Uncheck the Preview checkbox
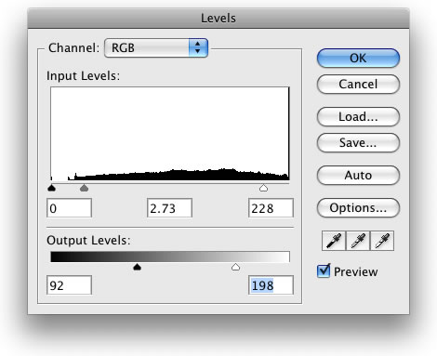The image size is (437, 356). [324, 271]
